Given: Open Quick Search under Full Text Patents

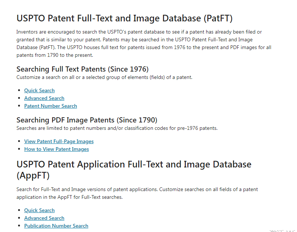Looking at the screenshot, I should (40, 90).
